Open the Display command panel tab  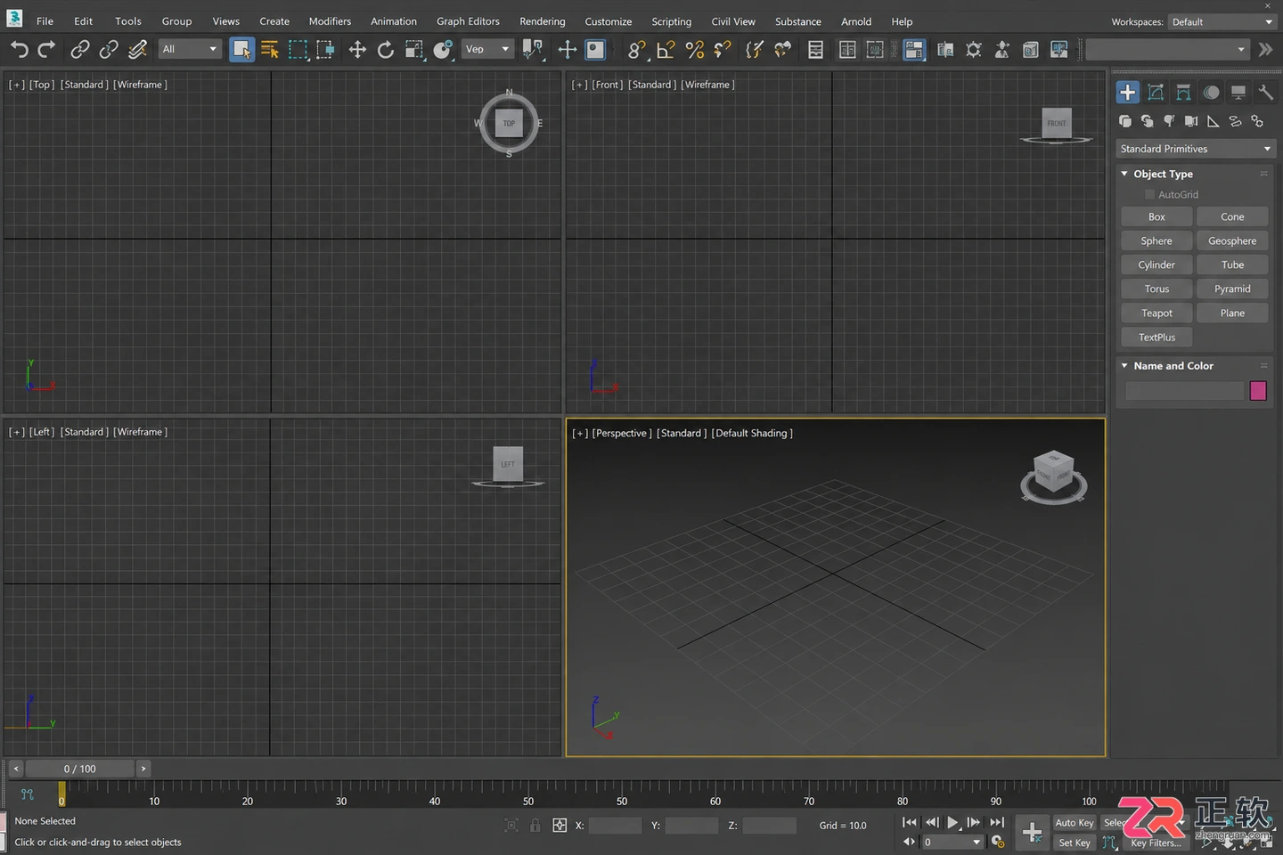pyautogui.click(x=1238, y=92)
